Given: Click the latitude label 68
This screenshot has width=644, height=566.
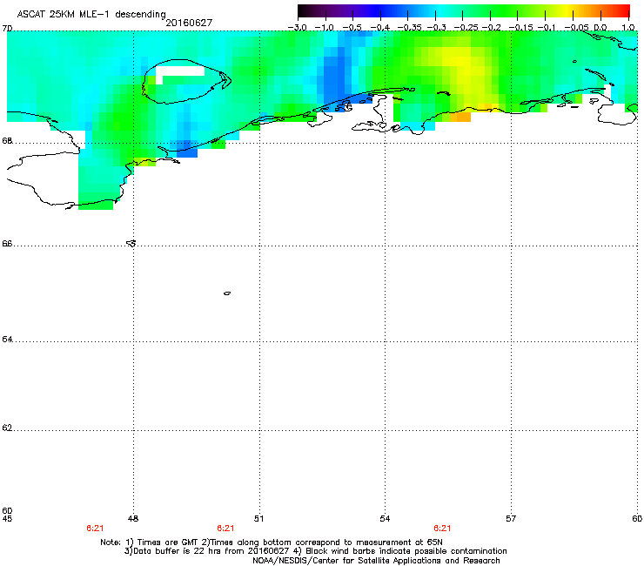Looking at the screenshot, I should coord(7,140).
